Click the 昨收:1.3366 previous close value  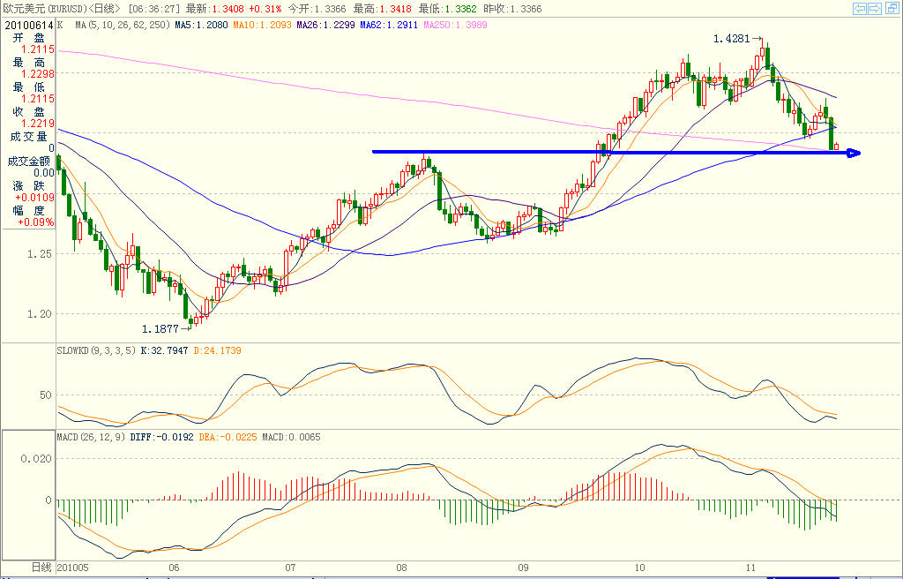click(512, 9)
